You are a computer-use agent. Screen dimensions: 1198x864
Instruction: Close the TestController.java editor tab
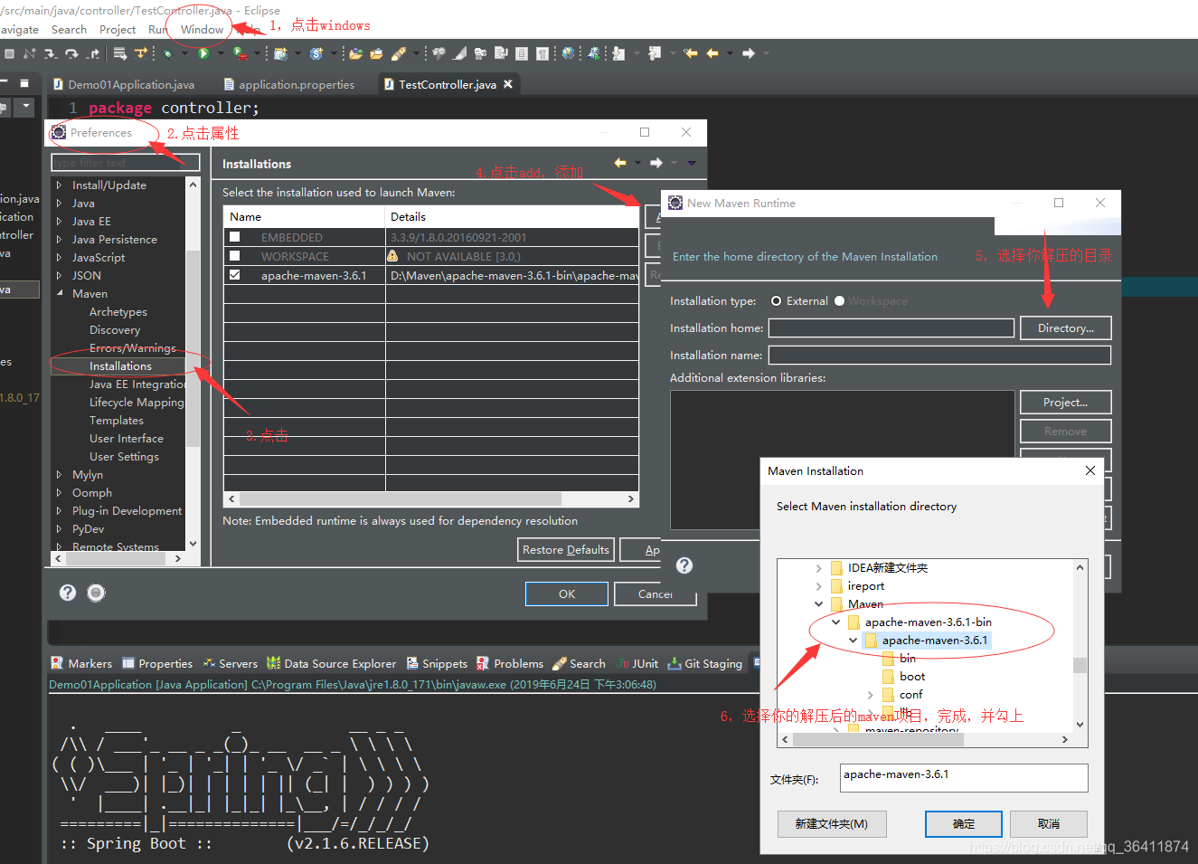click(508, 84)
